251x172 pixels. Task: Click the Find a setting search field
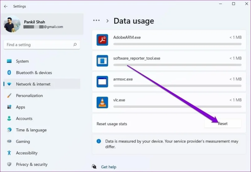point(42,45)
